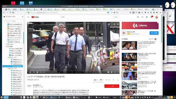Reload the current YouTube page
This screenshot has height=99, width=176.
[10, 13]
